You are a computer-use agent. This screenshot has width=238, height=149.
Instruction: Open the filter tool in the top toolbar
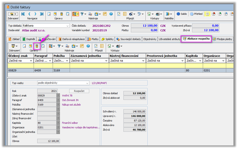click(83, 14)
